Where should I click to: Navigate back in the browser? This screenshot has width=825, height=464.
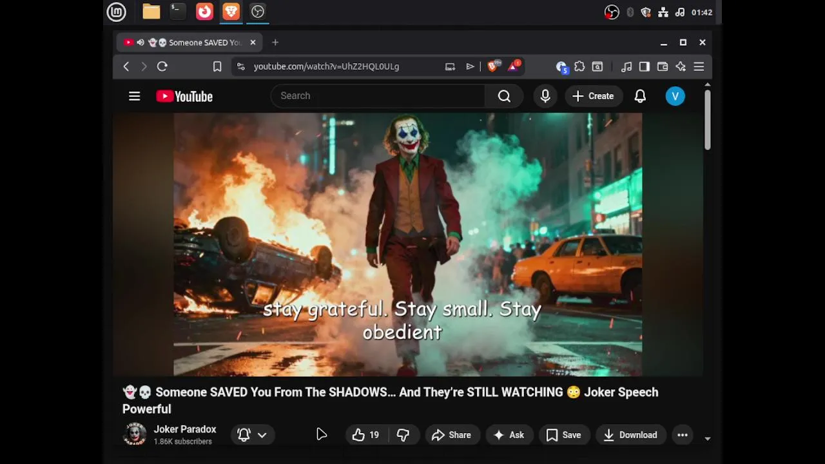(126, 66)
